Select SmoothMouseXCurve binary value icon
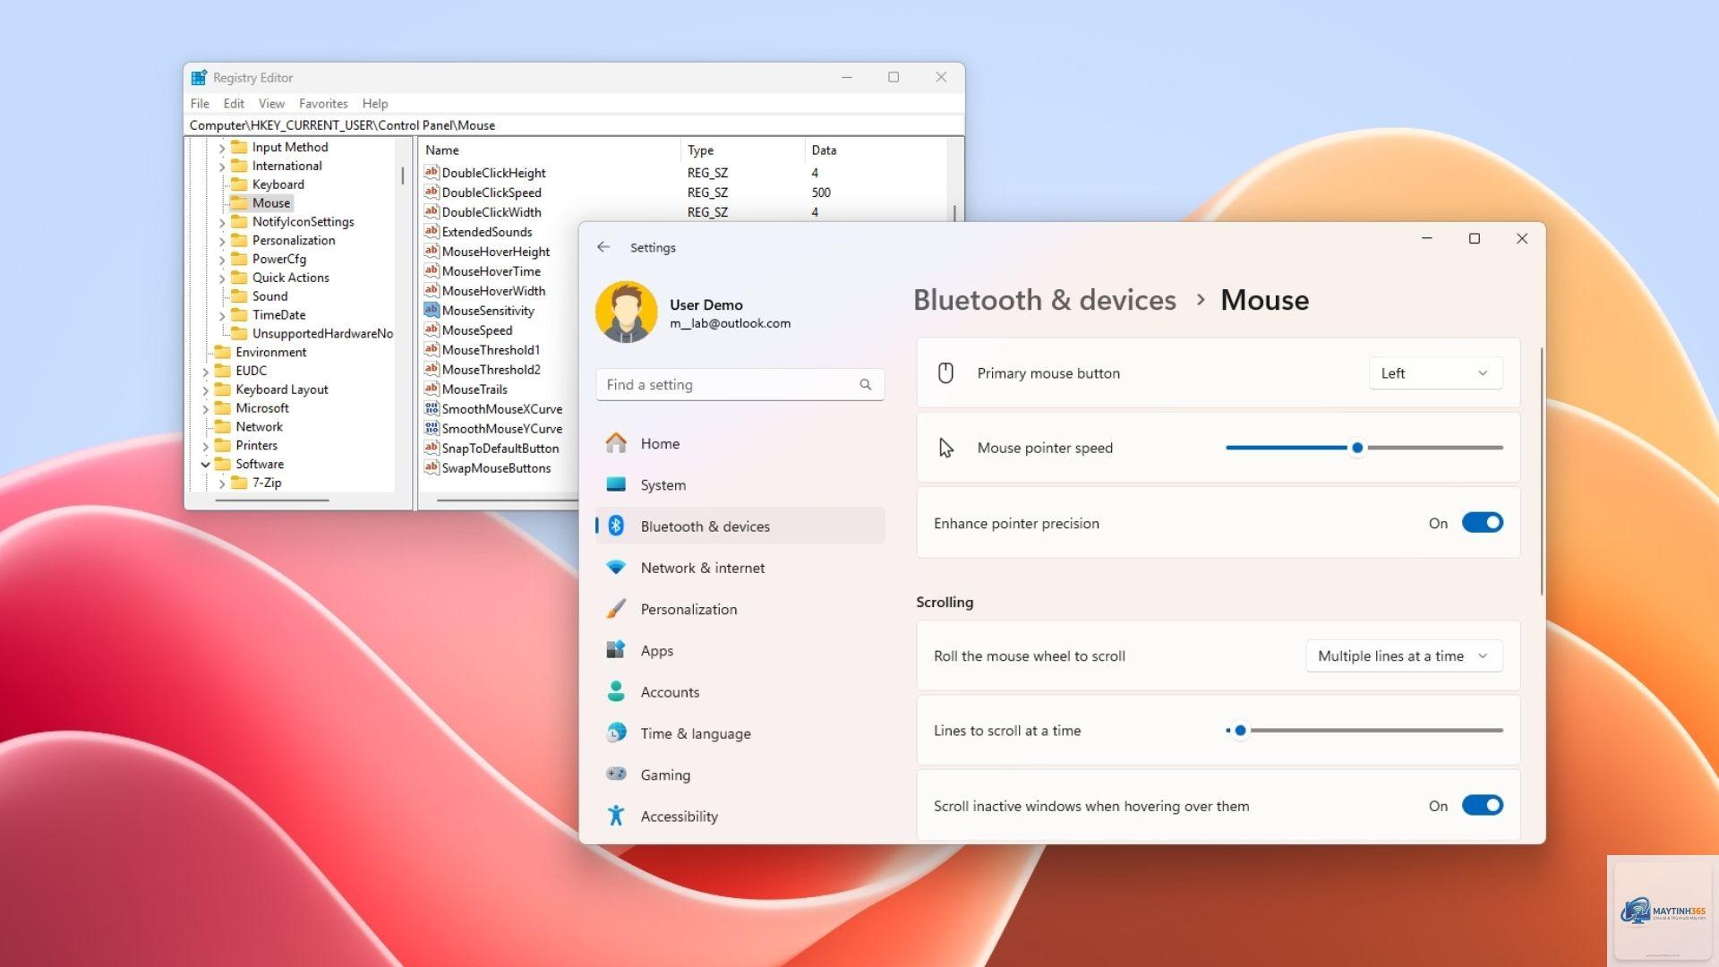Image resolution: width=1719 pixels, height=967 pixels. point(431,408)
